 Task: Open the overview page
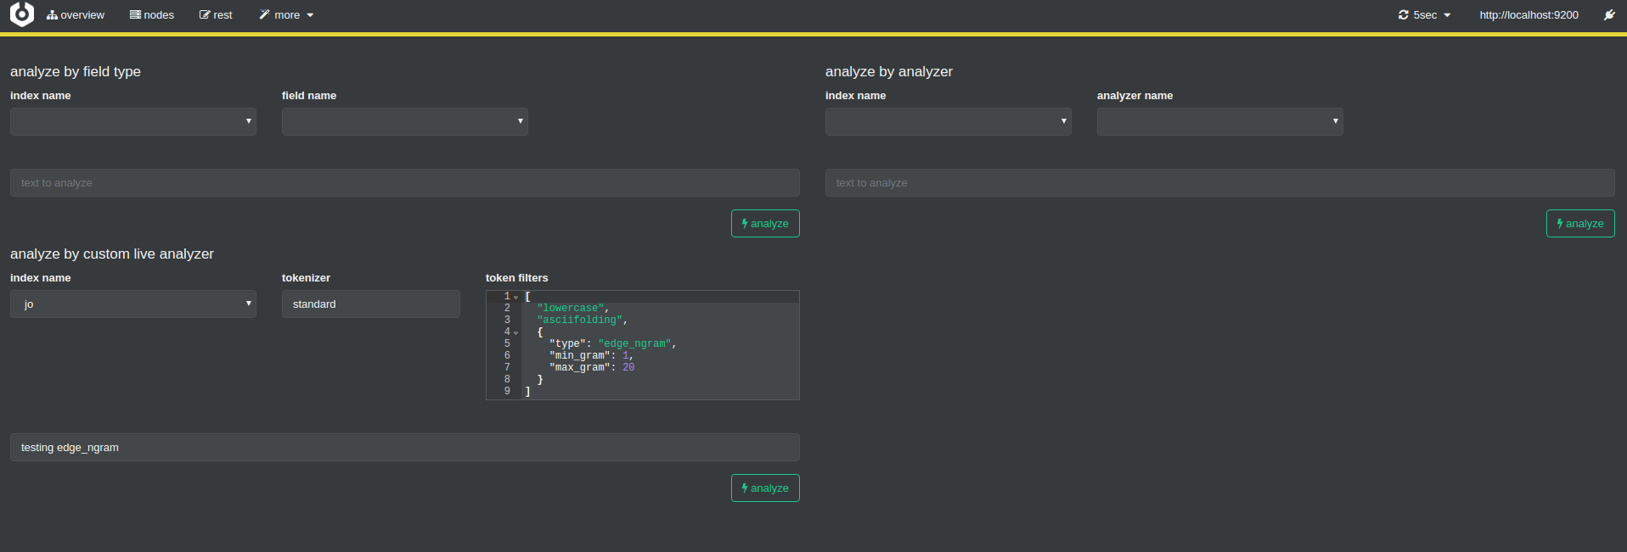76,15
